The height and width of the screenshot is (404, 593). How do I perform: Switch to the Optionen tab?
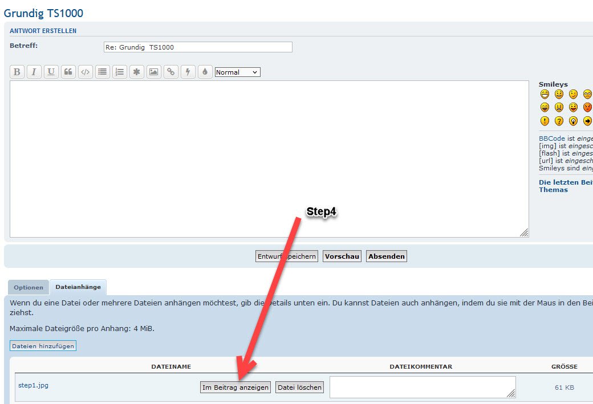point(29,288)
